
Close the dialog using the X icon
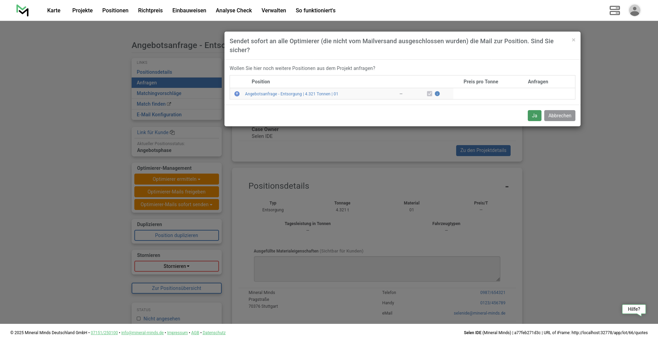pos(573,40)
